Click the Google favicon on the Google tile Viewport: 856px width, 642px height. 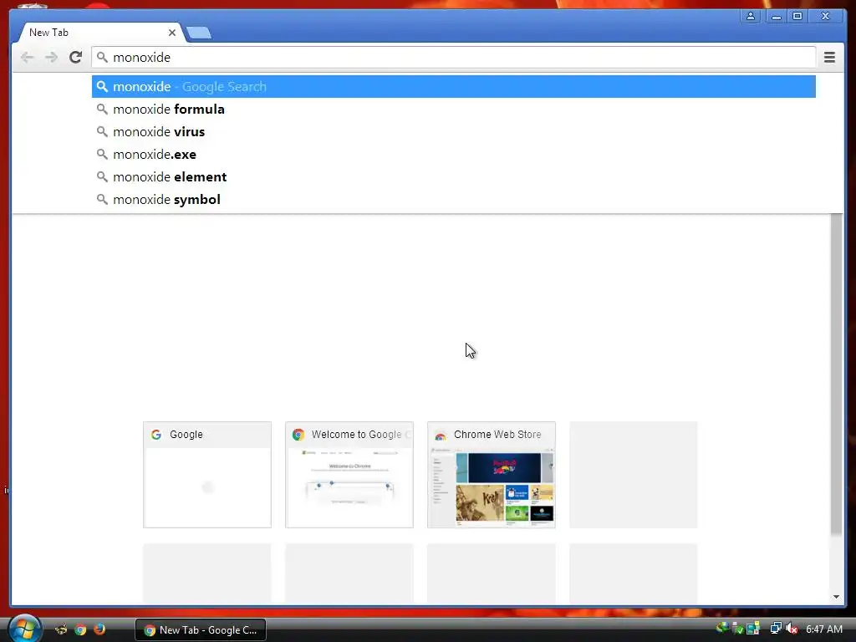click(x=156, y=435)
